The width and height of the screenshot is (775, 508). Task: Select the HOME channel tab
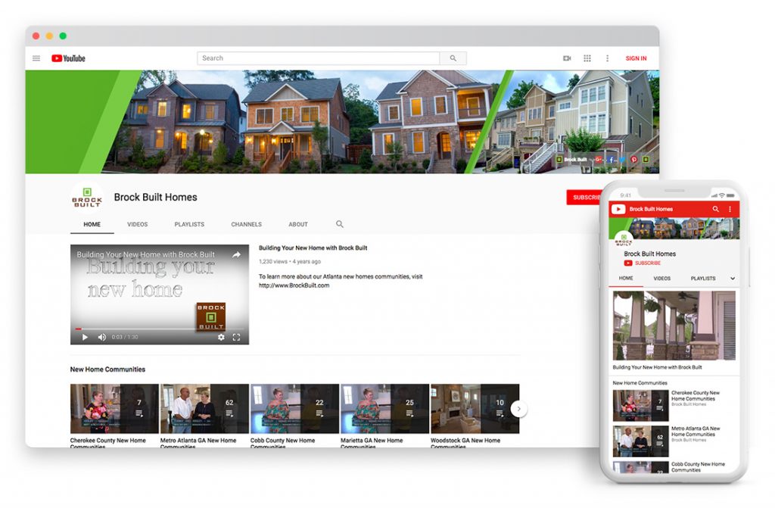click(92, 225)
